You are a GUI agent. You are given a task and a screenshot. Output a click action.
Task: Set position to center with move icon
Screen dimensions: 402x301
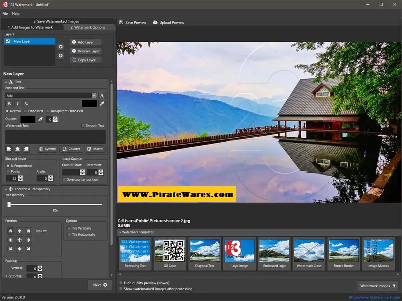coord(19,240)
